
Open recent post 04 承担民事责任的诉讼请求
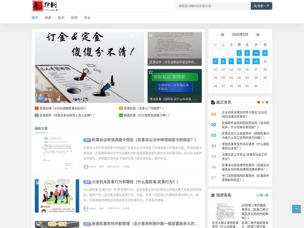point(245,146)
